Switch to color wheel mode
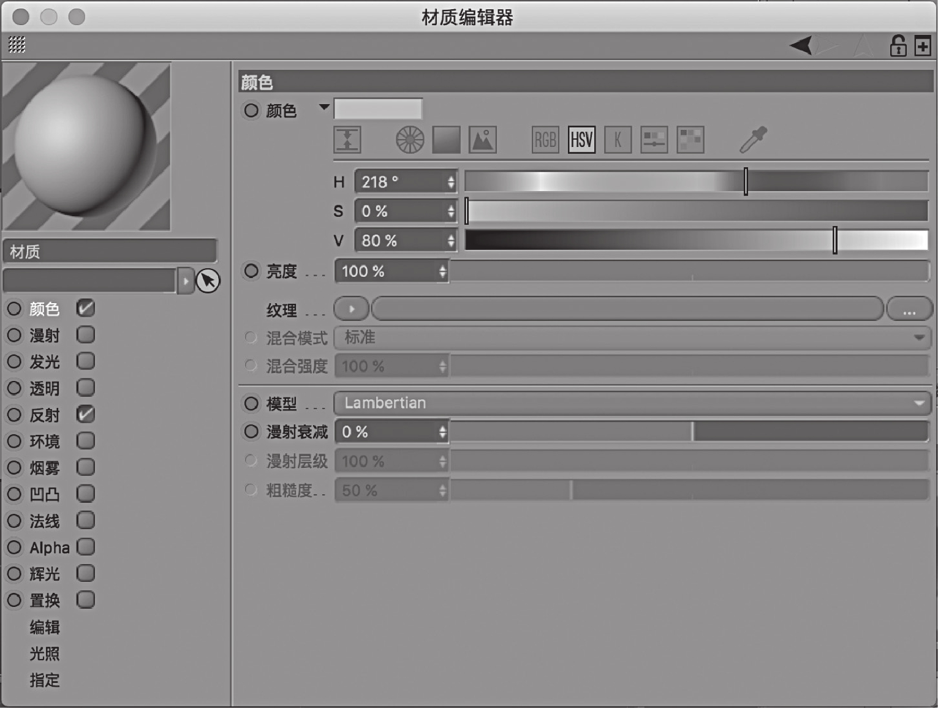 410,140
